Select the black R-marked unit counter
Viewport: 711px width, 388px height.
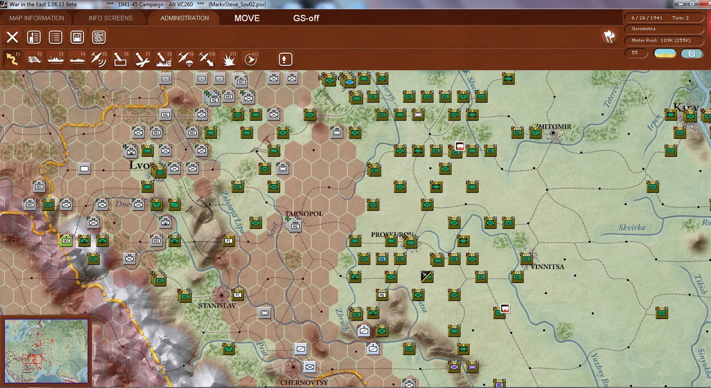[x=427, y=276]
